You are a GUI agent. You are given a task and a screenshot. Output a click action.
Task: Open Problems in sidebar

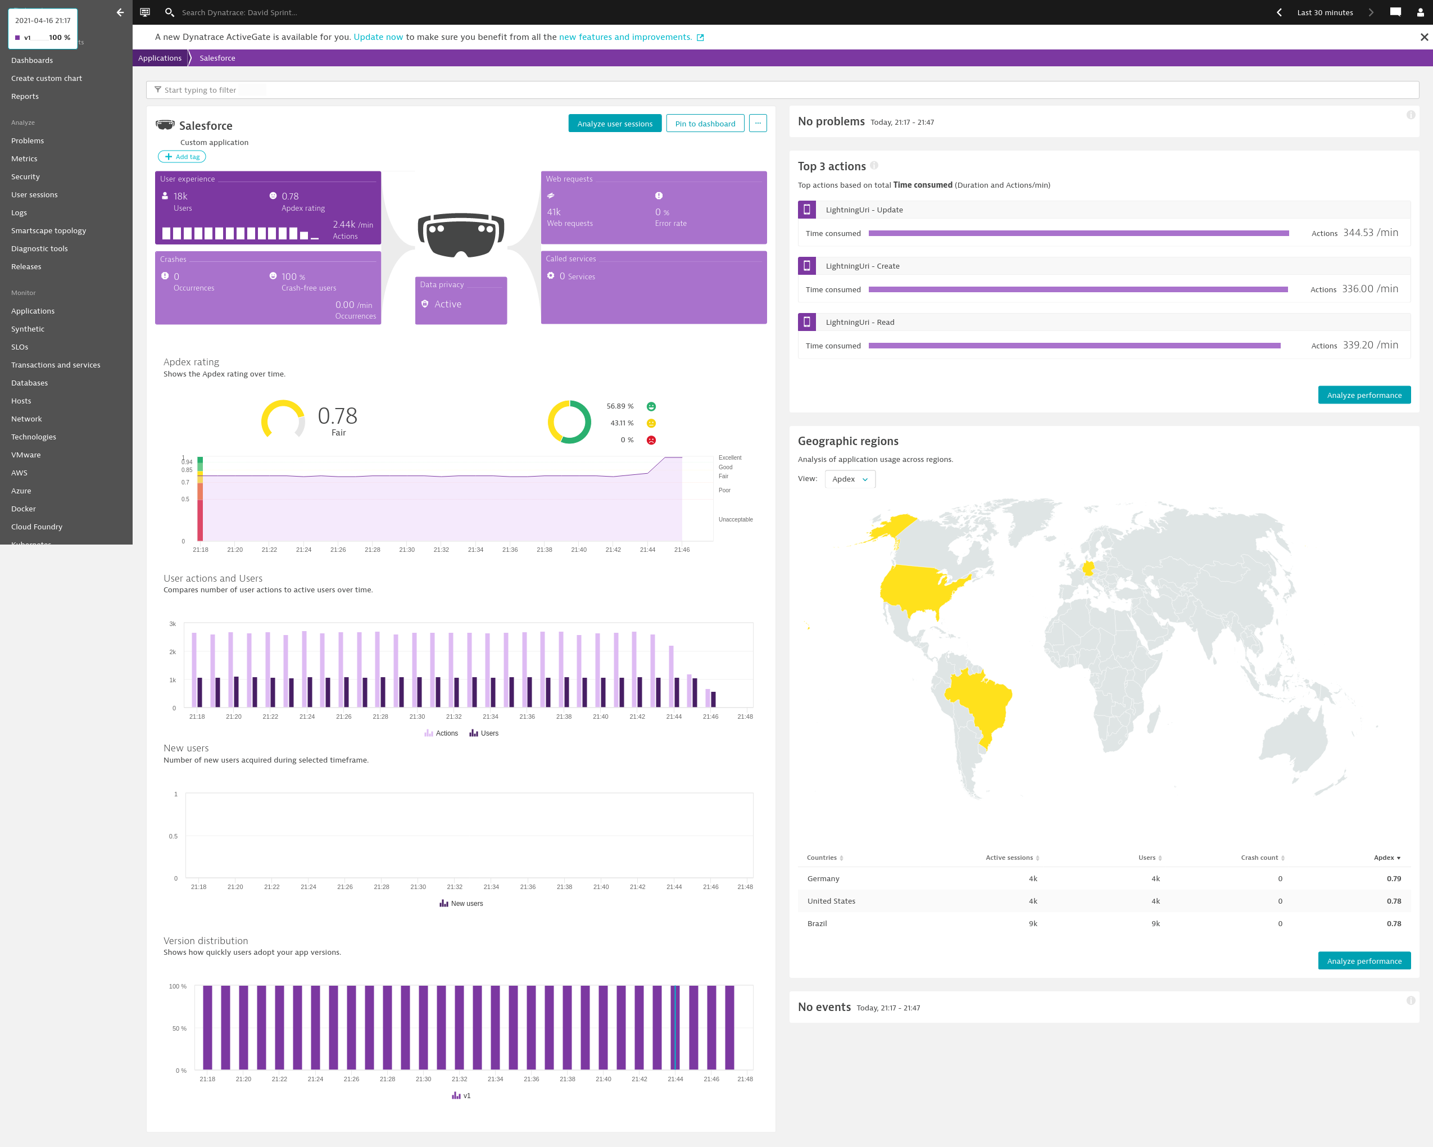(27, 140)
